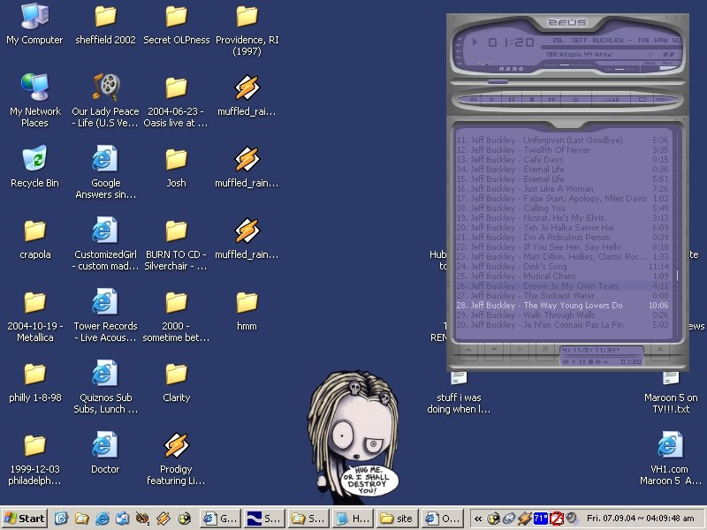Viewport: 707px width, 530px height.
Task: Open Google Answers internet shortcut
Action: pos(105,172)
